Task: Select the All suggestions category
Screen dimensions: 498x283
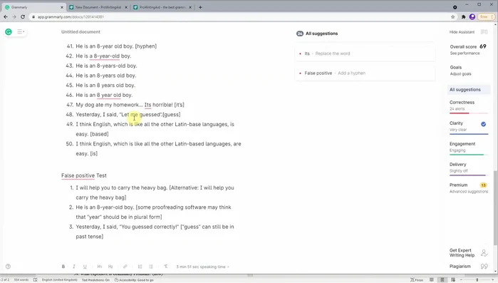Action: pyautogui.click(x=469, y=90)
